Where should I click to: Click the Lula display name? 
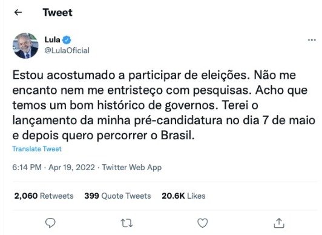tap(53, 39)
